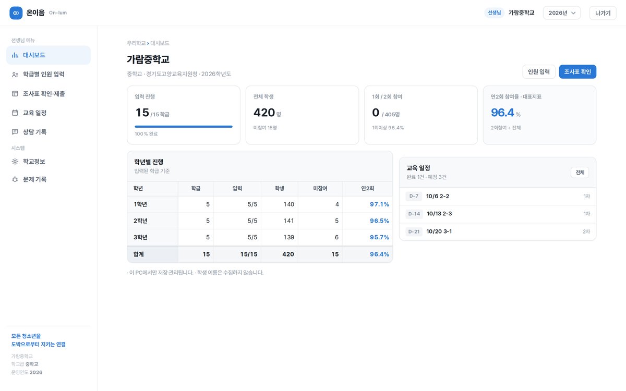Click the 합계 row label
The image size is (626, 391).
[139, 254]
